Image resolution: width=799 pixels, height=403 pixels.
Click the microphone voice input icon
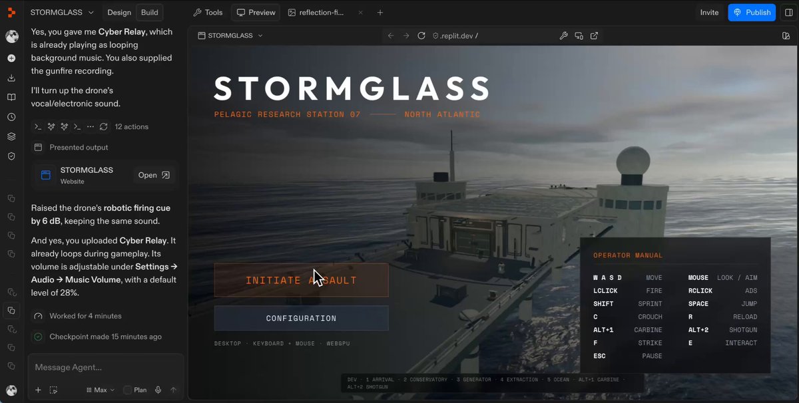point(158,390)
